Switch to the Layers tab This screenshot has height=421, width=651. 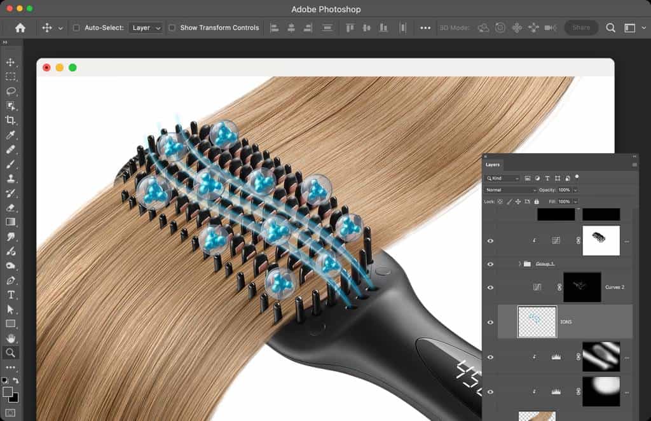(x=493, y=165)
